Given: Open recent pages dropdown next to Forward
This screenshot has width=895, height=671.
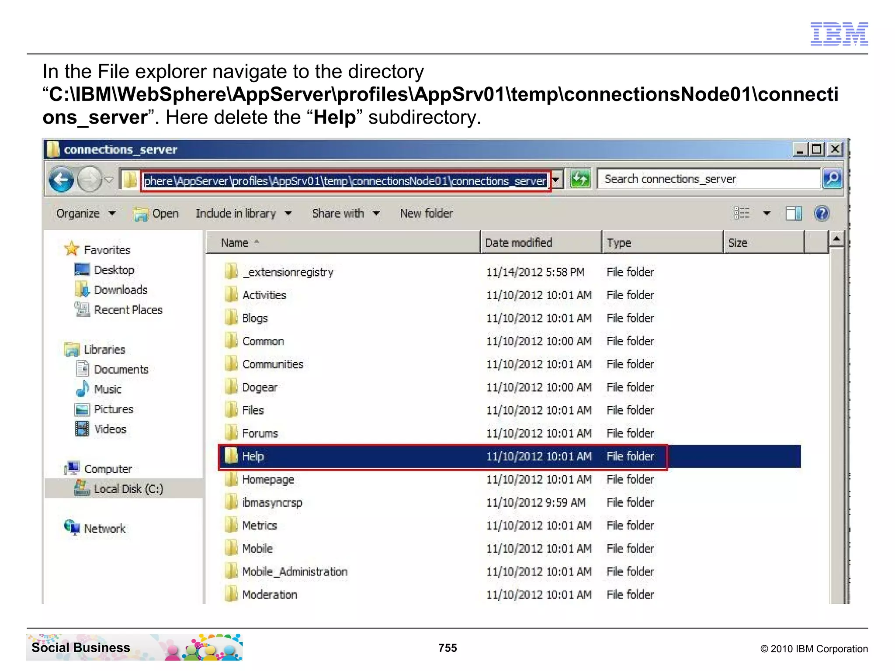Looking at the screenshot, I should point(109,180).
